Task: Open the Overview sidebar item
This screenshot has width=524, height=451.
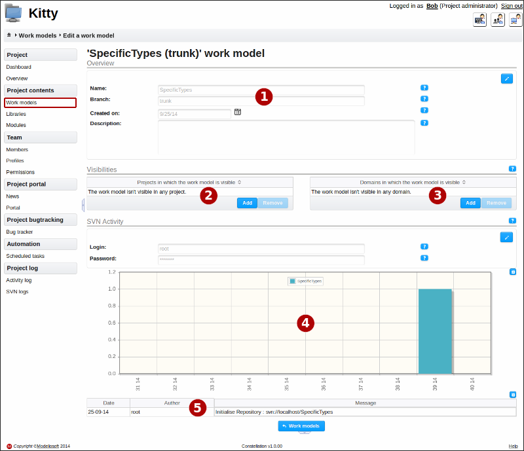Action: click(17, 79)
